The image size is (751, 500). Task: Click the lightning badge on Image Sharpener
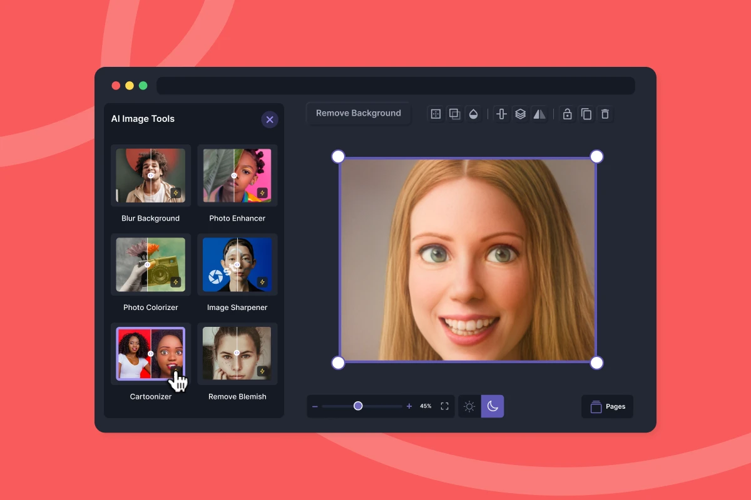coord(262,282)
